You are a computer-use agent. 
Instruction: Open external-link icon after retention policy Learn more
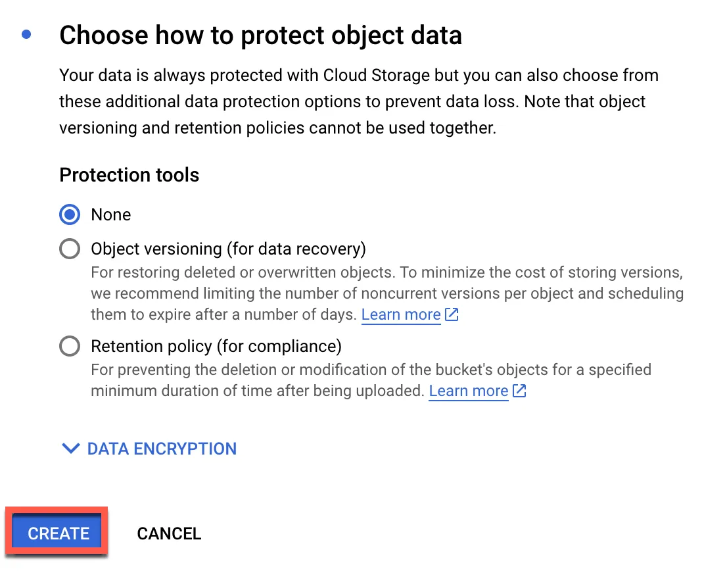pyautogui.click(x=519, y=391)
